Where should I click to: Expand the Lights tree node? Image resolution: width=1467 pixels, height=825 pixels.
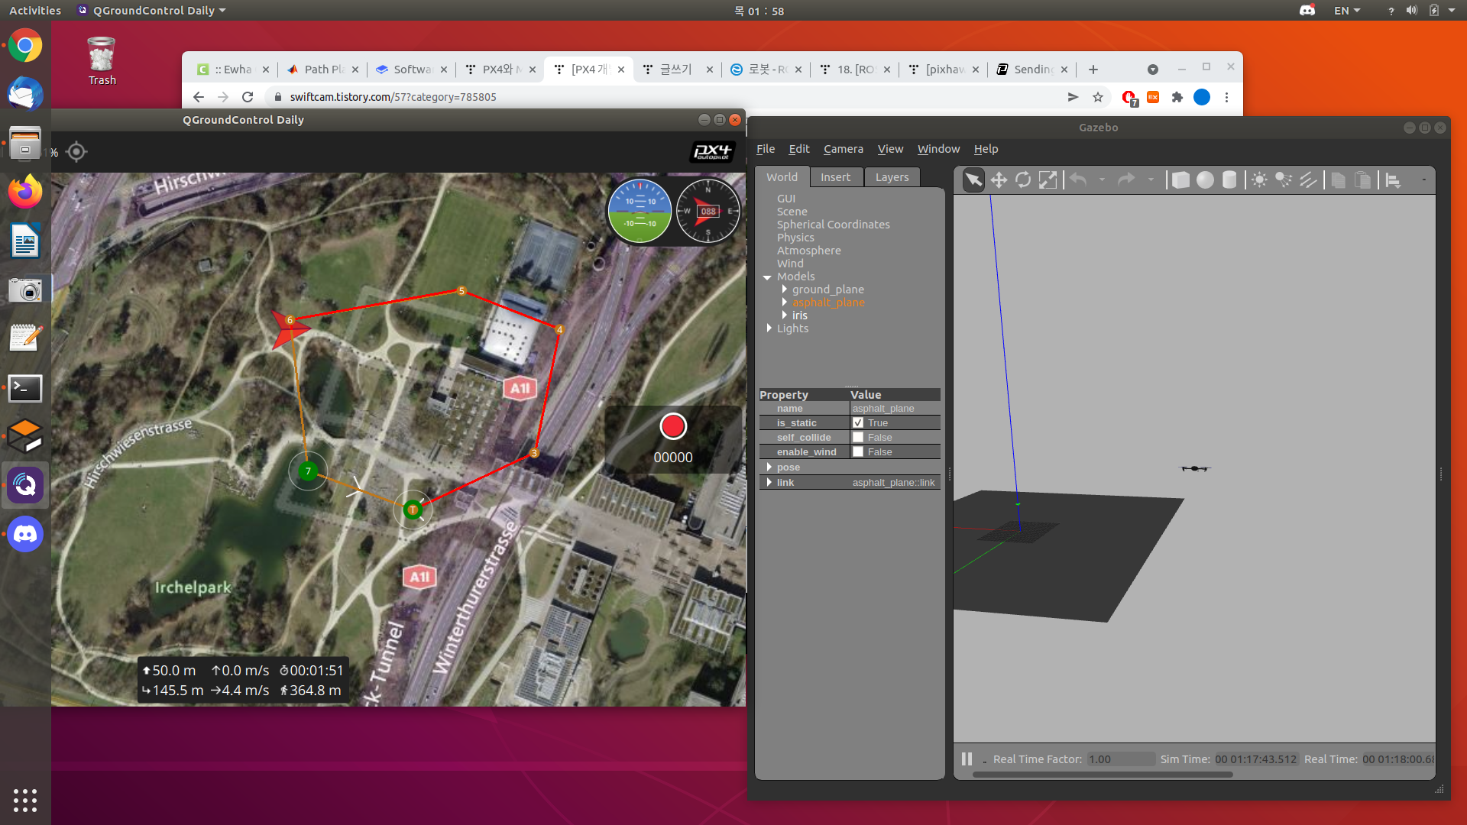(x=769, y=328)
